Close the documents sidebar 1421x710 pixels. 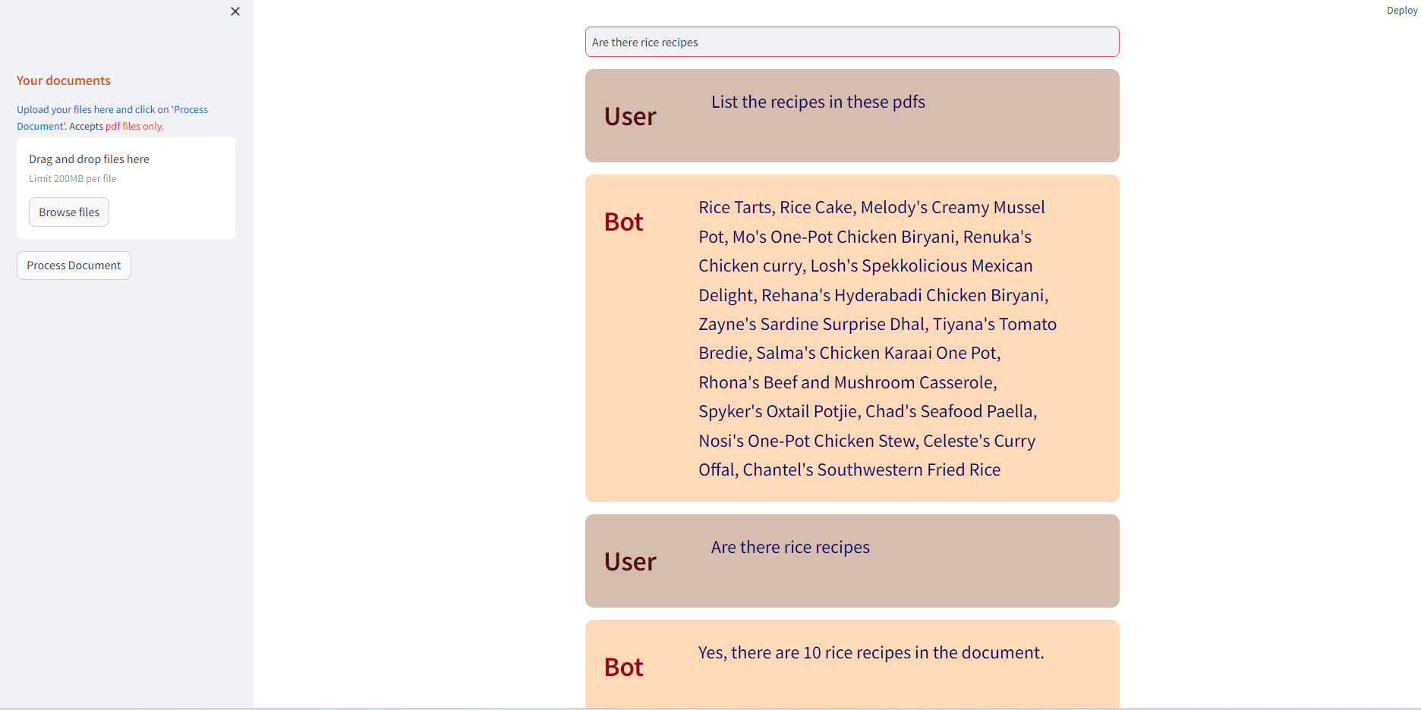[x=235, y=11]
